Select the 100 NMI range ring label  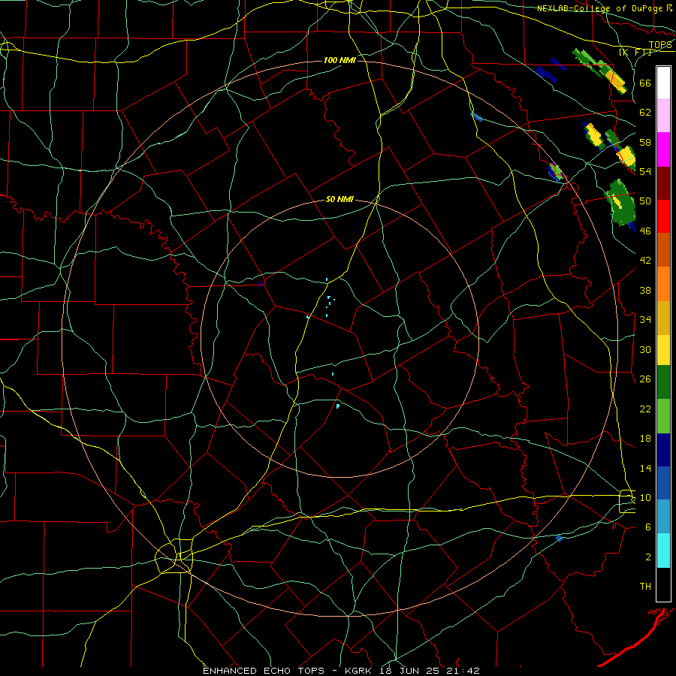340,60
